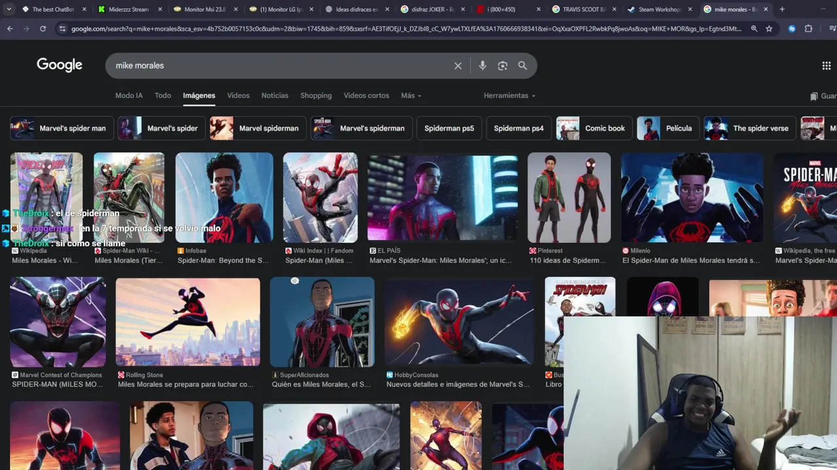Open the Extensions puzzle icon
This screenshot has height=470, width=837.
808,29
